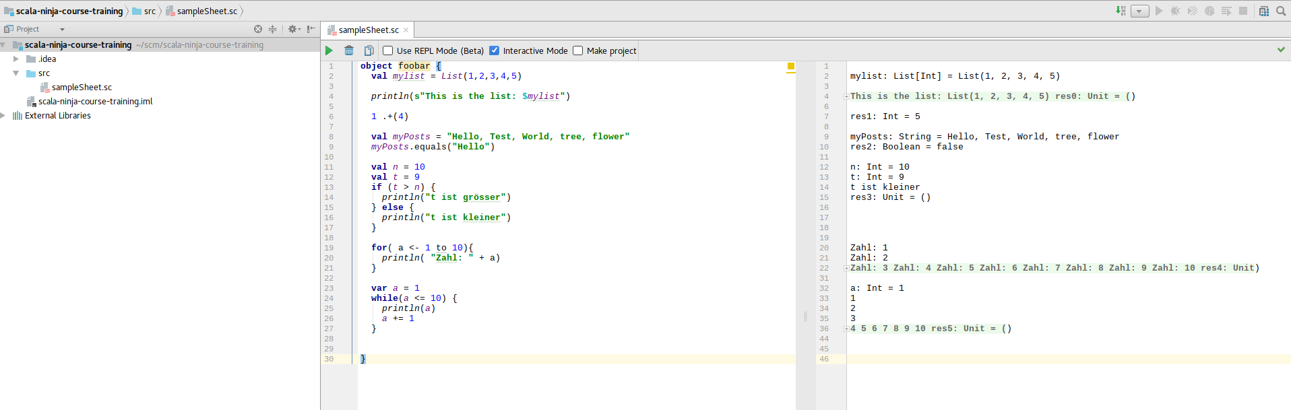Click the 'println("t ist grösser")' line

[446, 197]
